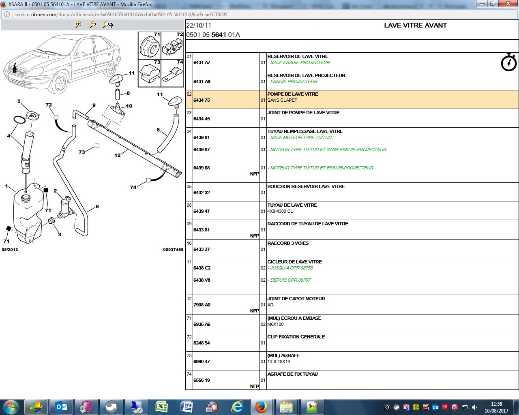Select the nut detail thumbnail 71

pyautogui.click(x=150, y=45)
